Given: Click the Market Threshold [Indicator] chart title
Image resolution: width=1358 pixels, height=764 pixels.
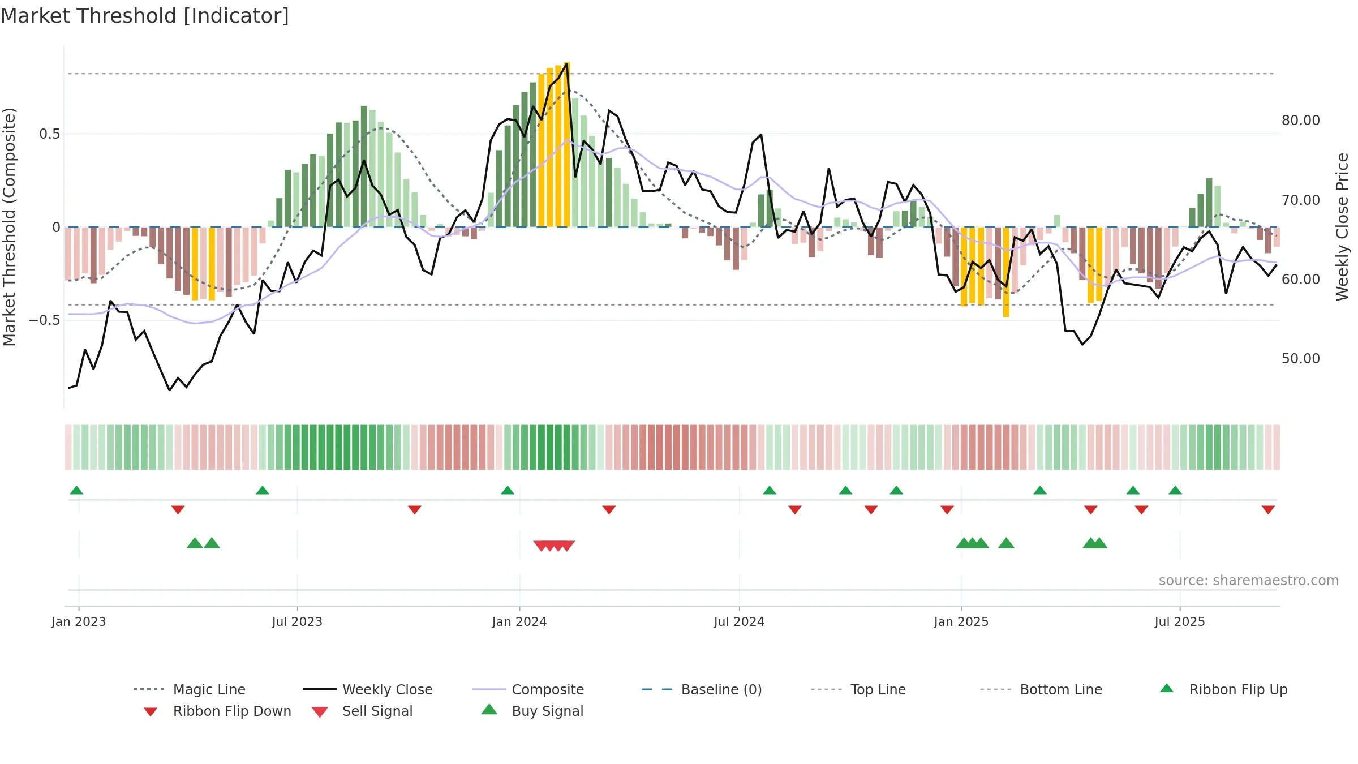Looking at the screenshot, I should click(x=145, y=16).
